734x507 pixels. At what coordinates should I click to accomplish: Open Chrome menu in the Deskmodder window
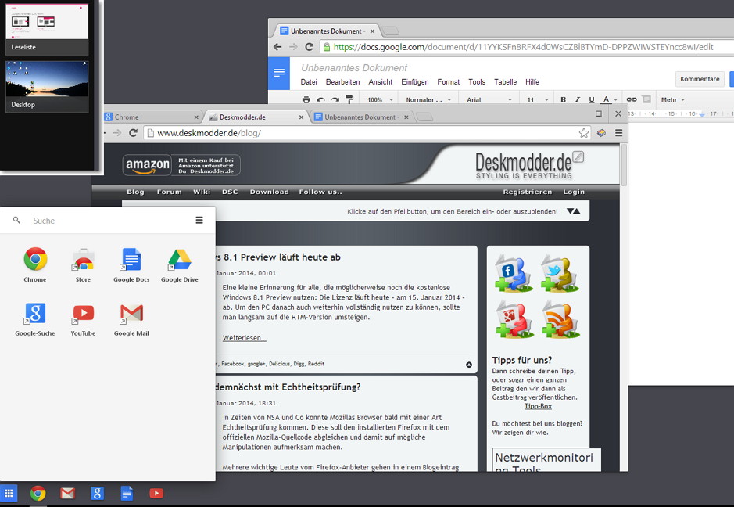[619, 133]
